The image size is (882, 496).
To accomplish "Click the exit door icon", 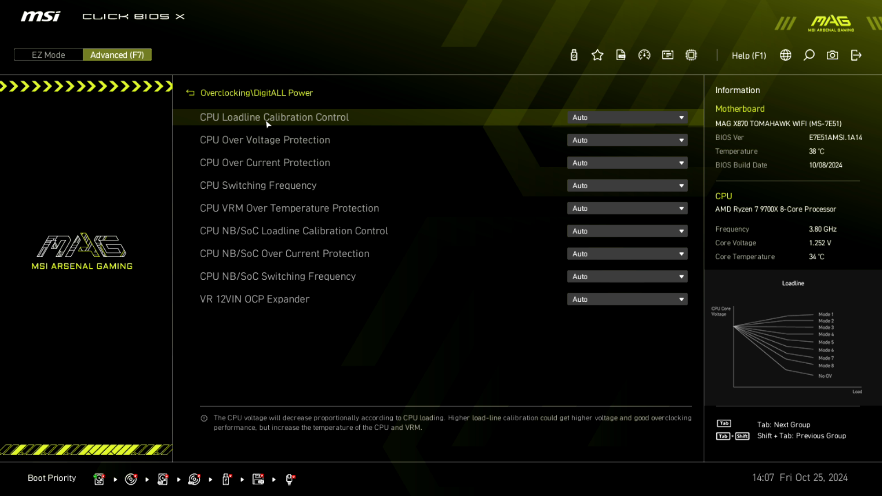I will coord(856,55).
